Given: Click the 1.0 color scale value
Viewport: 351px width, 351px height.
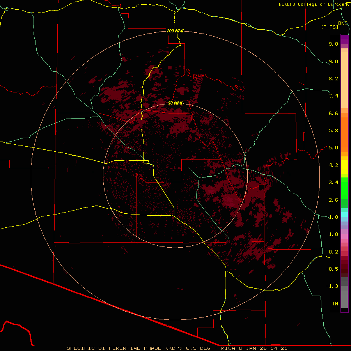Looking at the screenshot, I should tap(333, 234).
